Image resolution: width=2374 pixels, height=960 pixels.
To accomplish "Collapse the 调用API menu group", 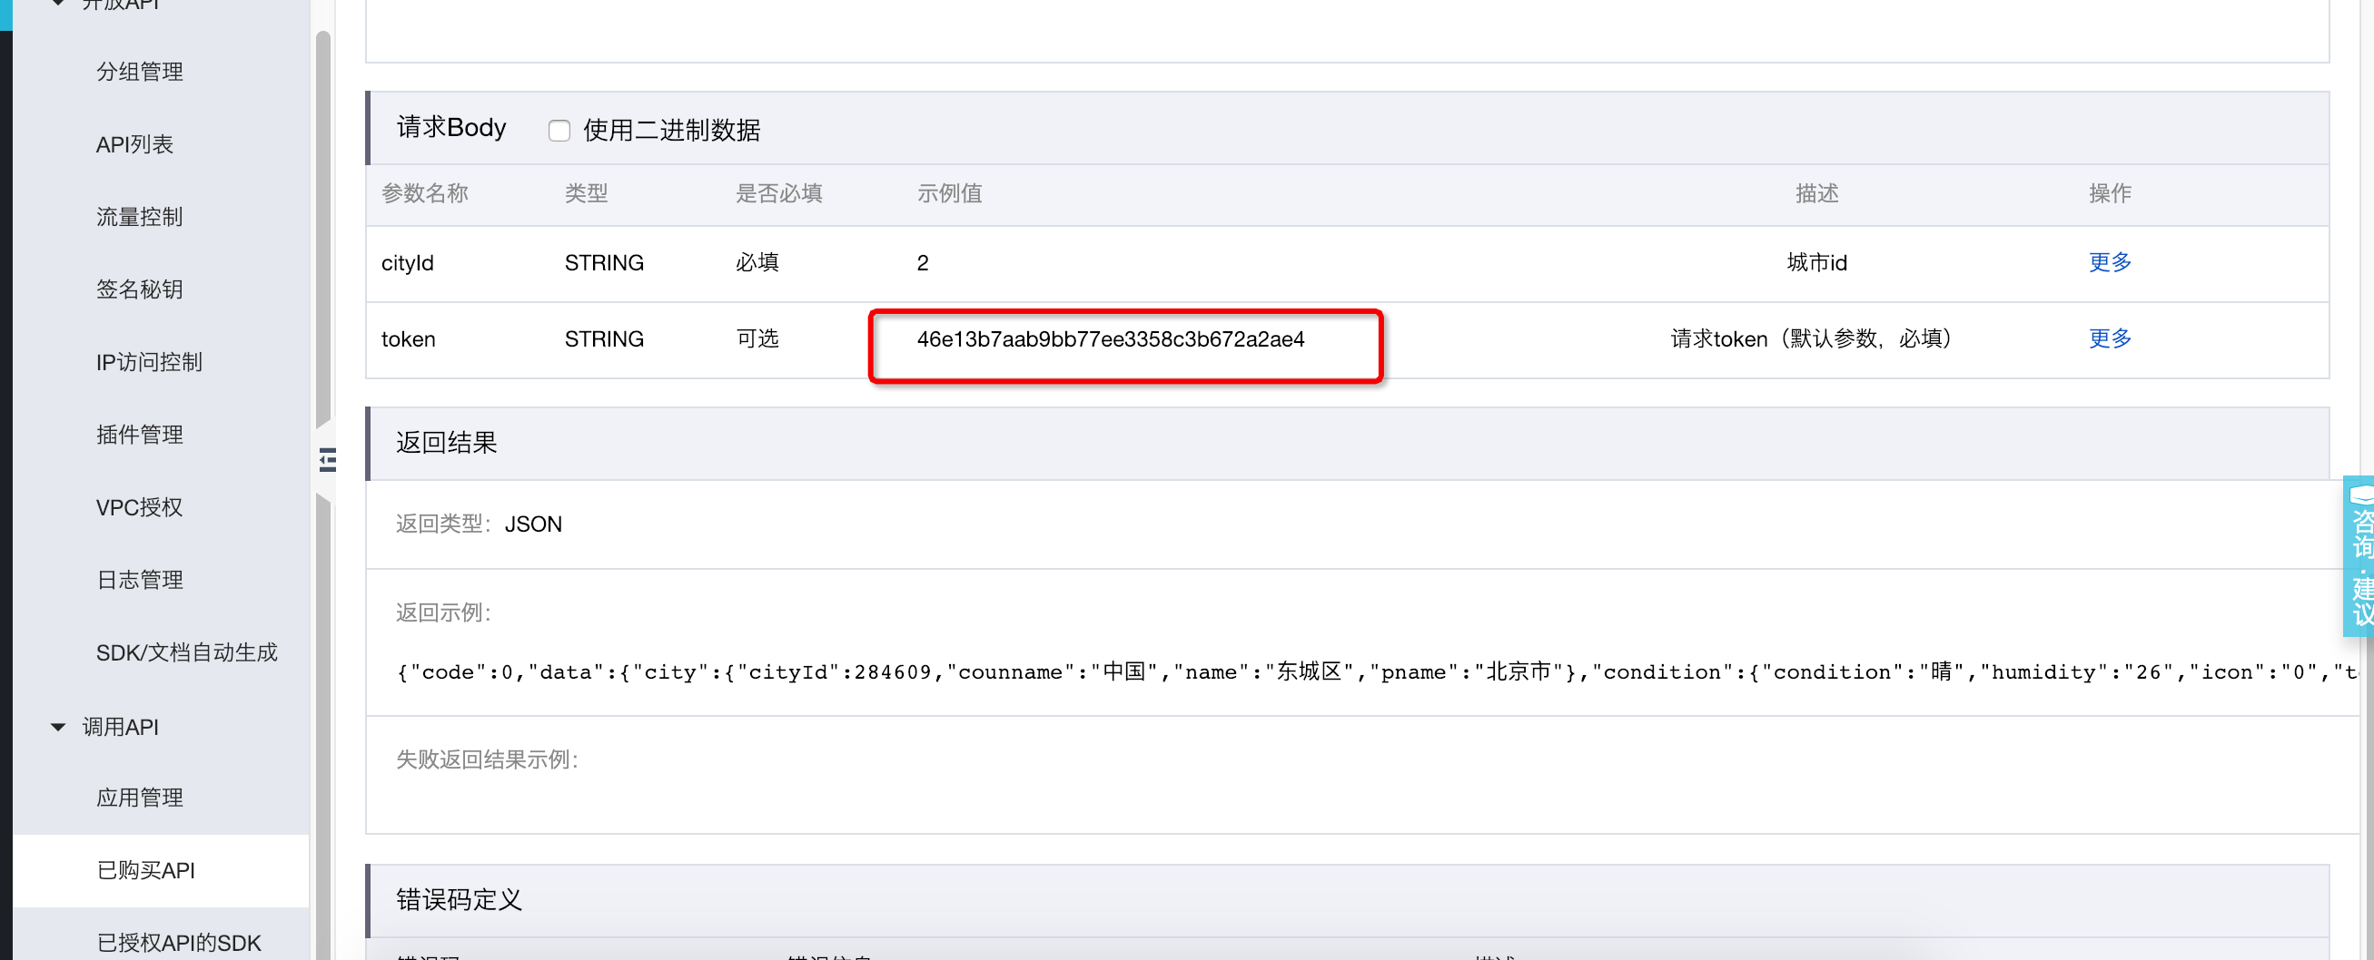I will click(58, 726).
